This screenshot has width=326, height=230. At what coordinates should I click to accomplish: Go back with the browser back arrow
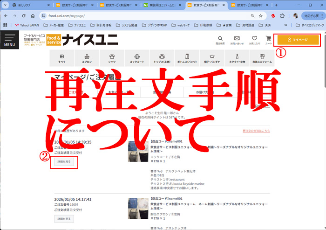tap(6, 16)
